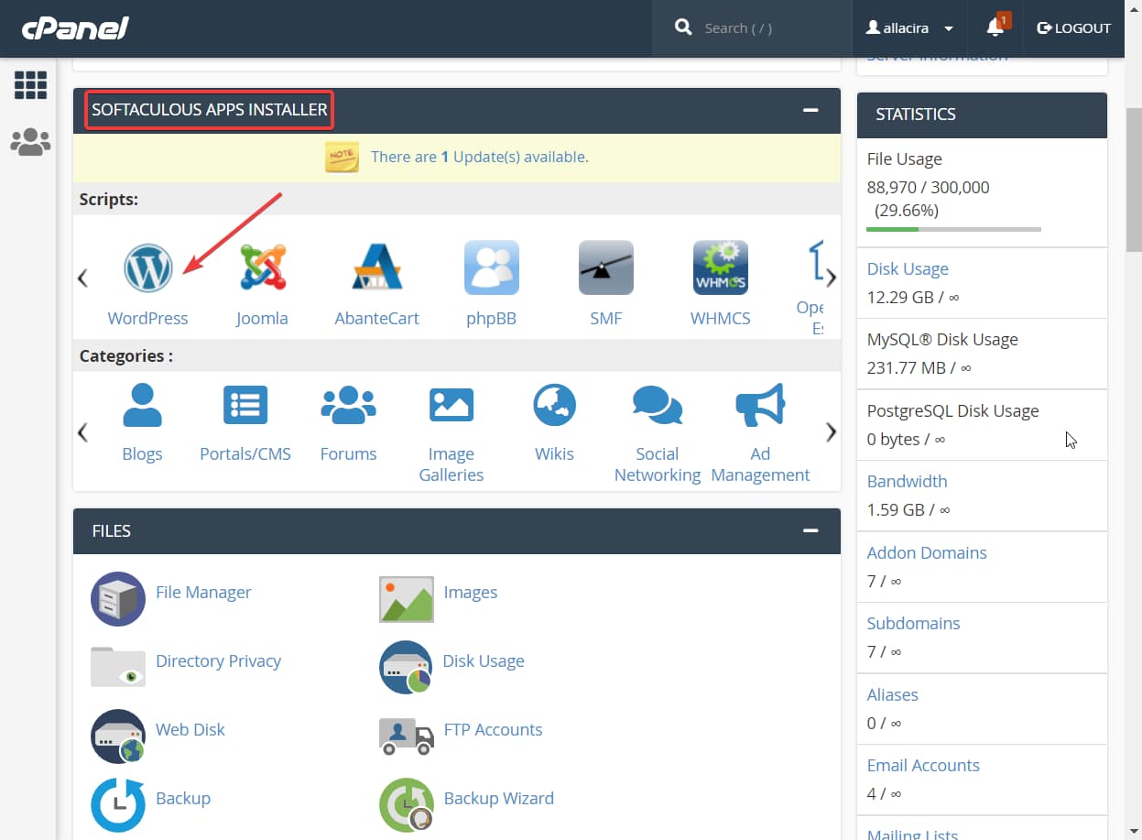This screenshot has width=1142, height=840.
Task: Open the Disk Usage statistics link
Action: point(907,268)
